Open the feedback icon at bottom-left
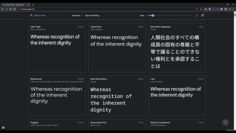This screenshot has width=236, height=133. pyautogui.click(x=3, y=128)
